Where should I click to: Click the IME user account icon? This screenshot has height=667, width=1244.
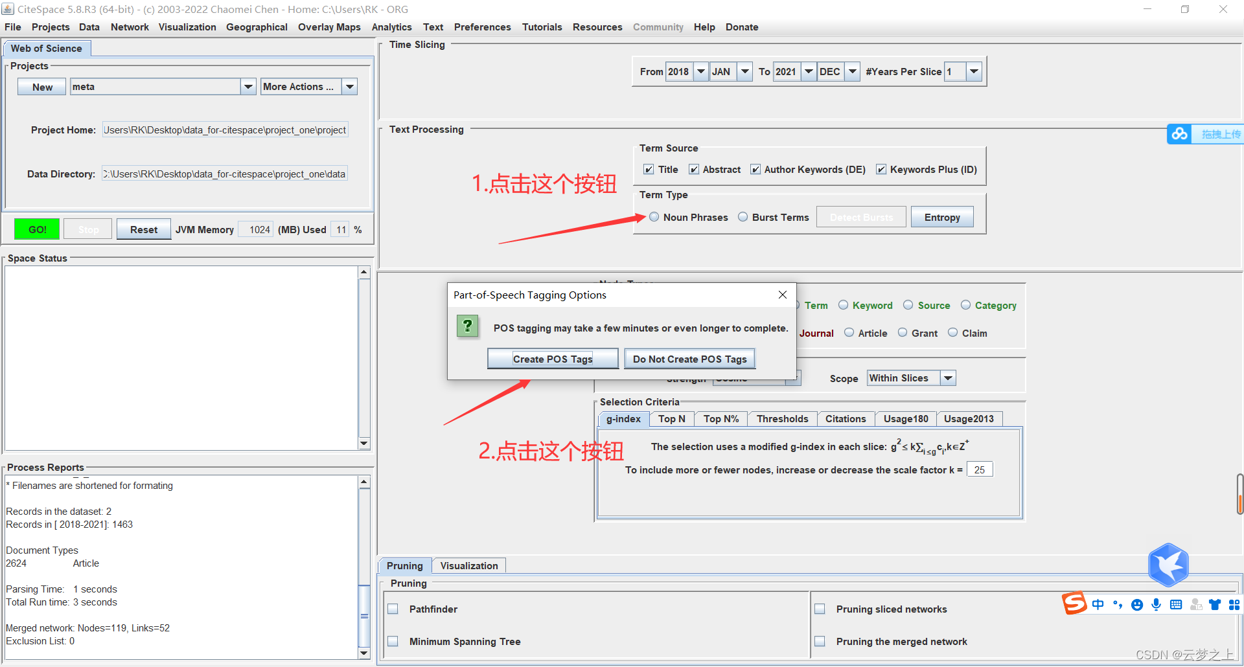tap(1196, 604)
